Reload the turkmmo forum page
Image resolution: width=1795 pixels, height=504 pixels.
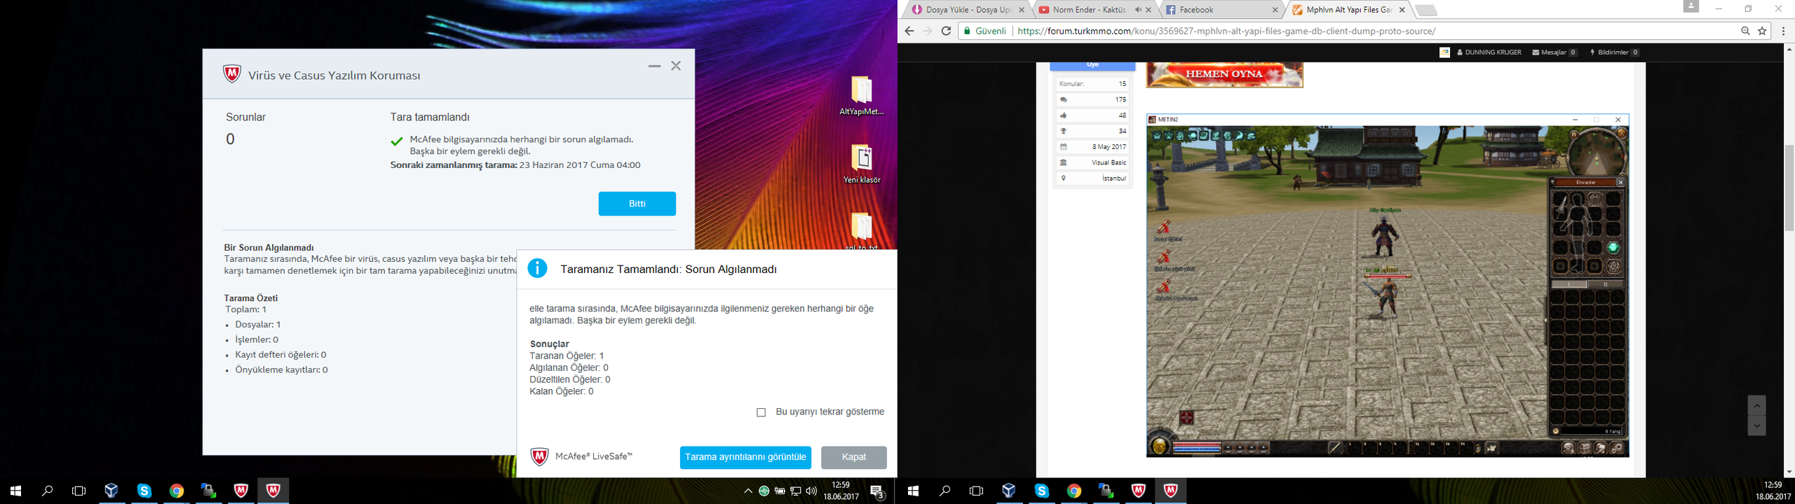coord(946,31)
